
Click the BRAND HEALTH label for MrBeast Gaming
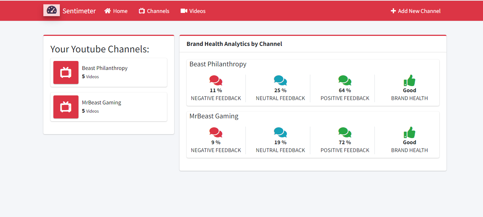410,150
